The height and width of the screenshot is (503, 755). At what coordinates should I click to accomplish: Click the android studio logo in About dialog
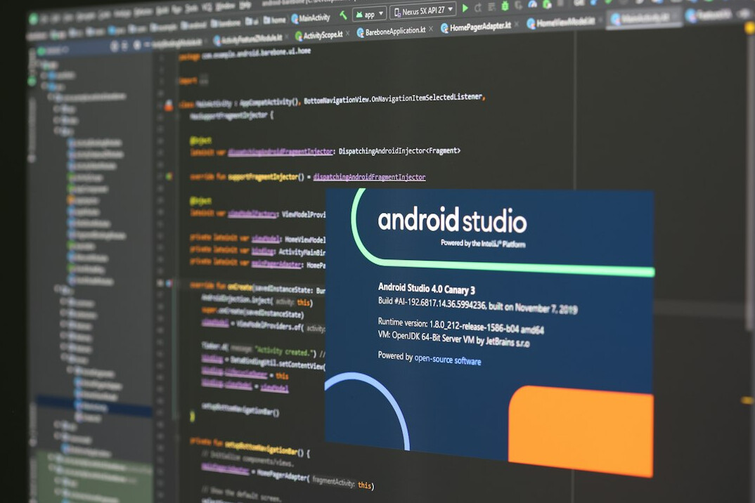(452, 221)
